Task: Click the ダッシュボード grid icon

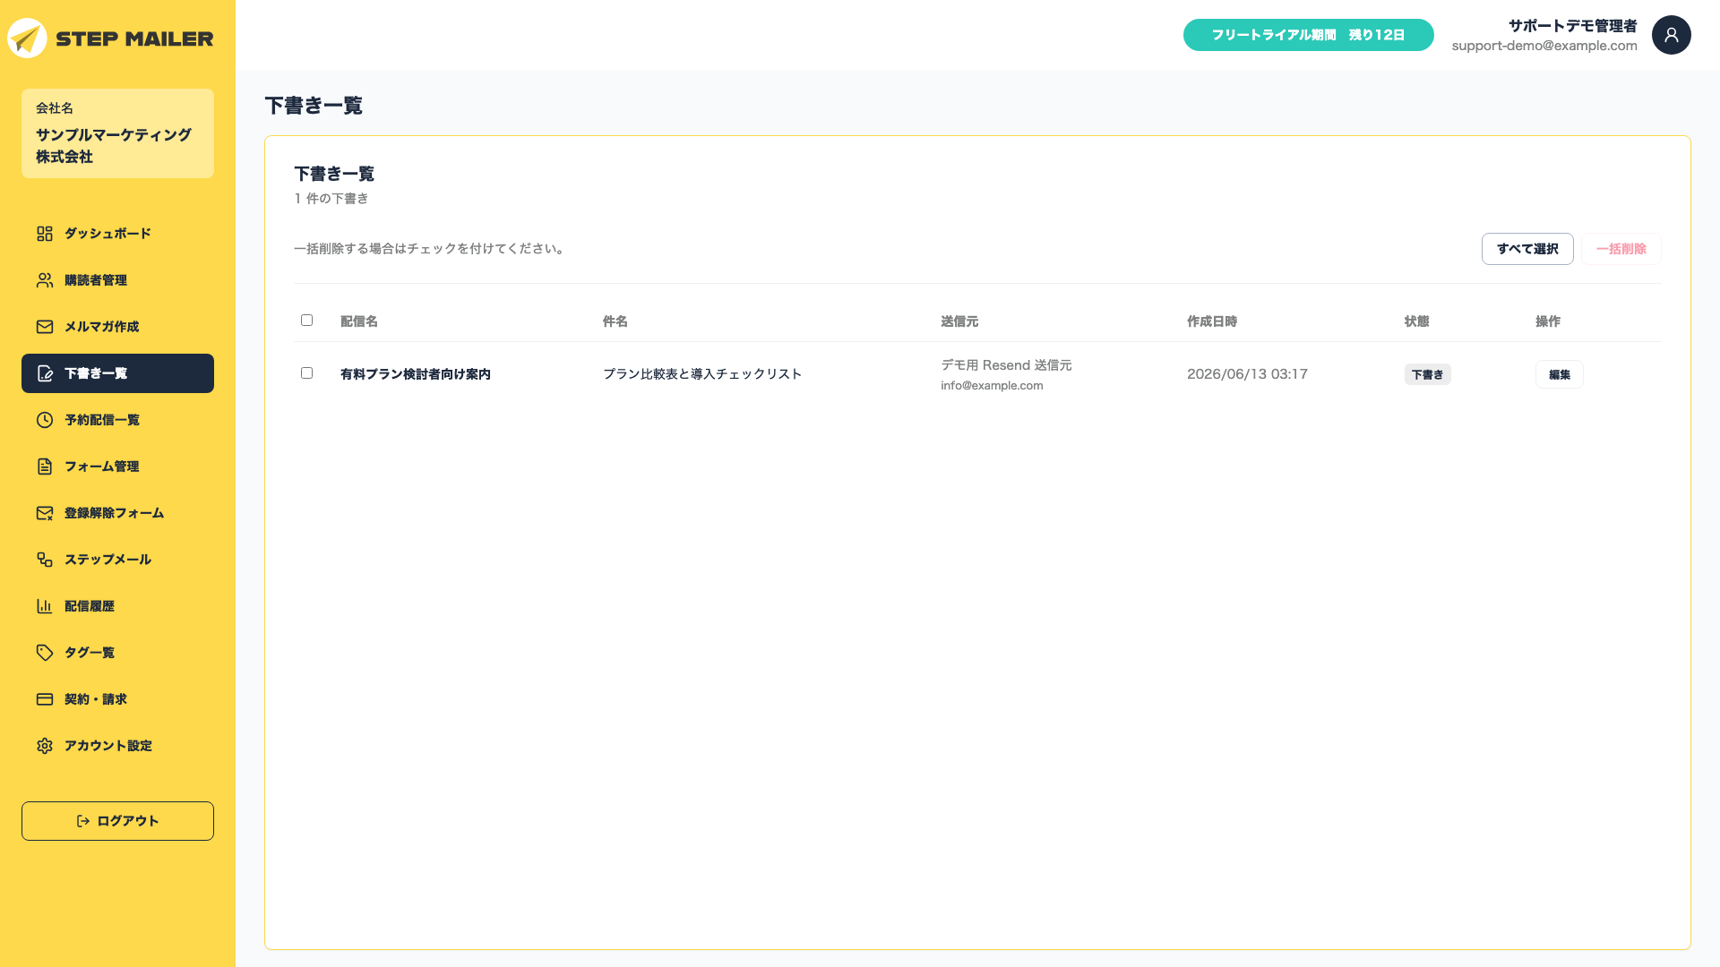Action: point(45,234)
